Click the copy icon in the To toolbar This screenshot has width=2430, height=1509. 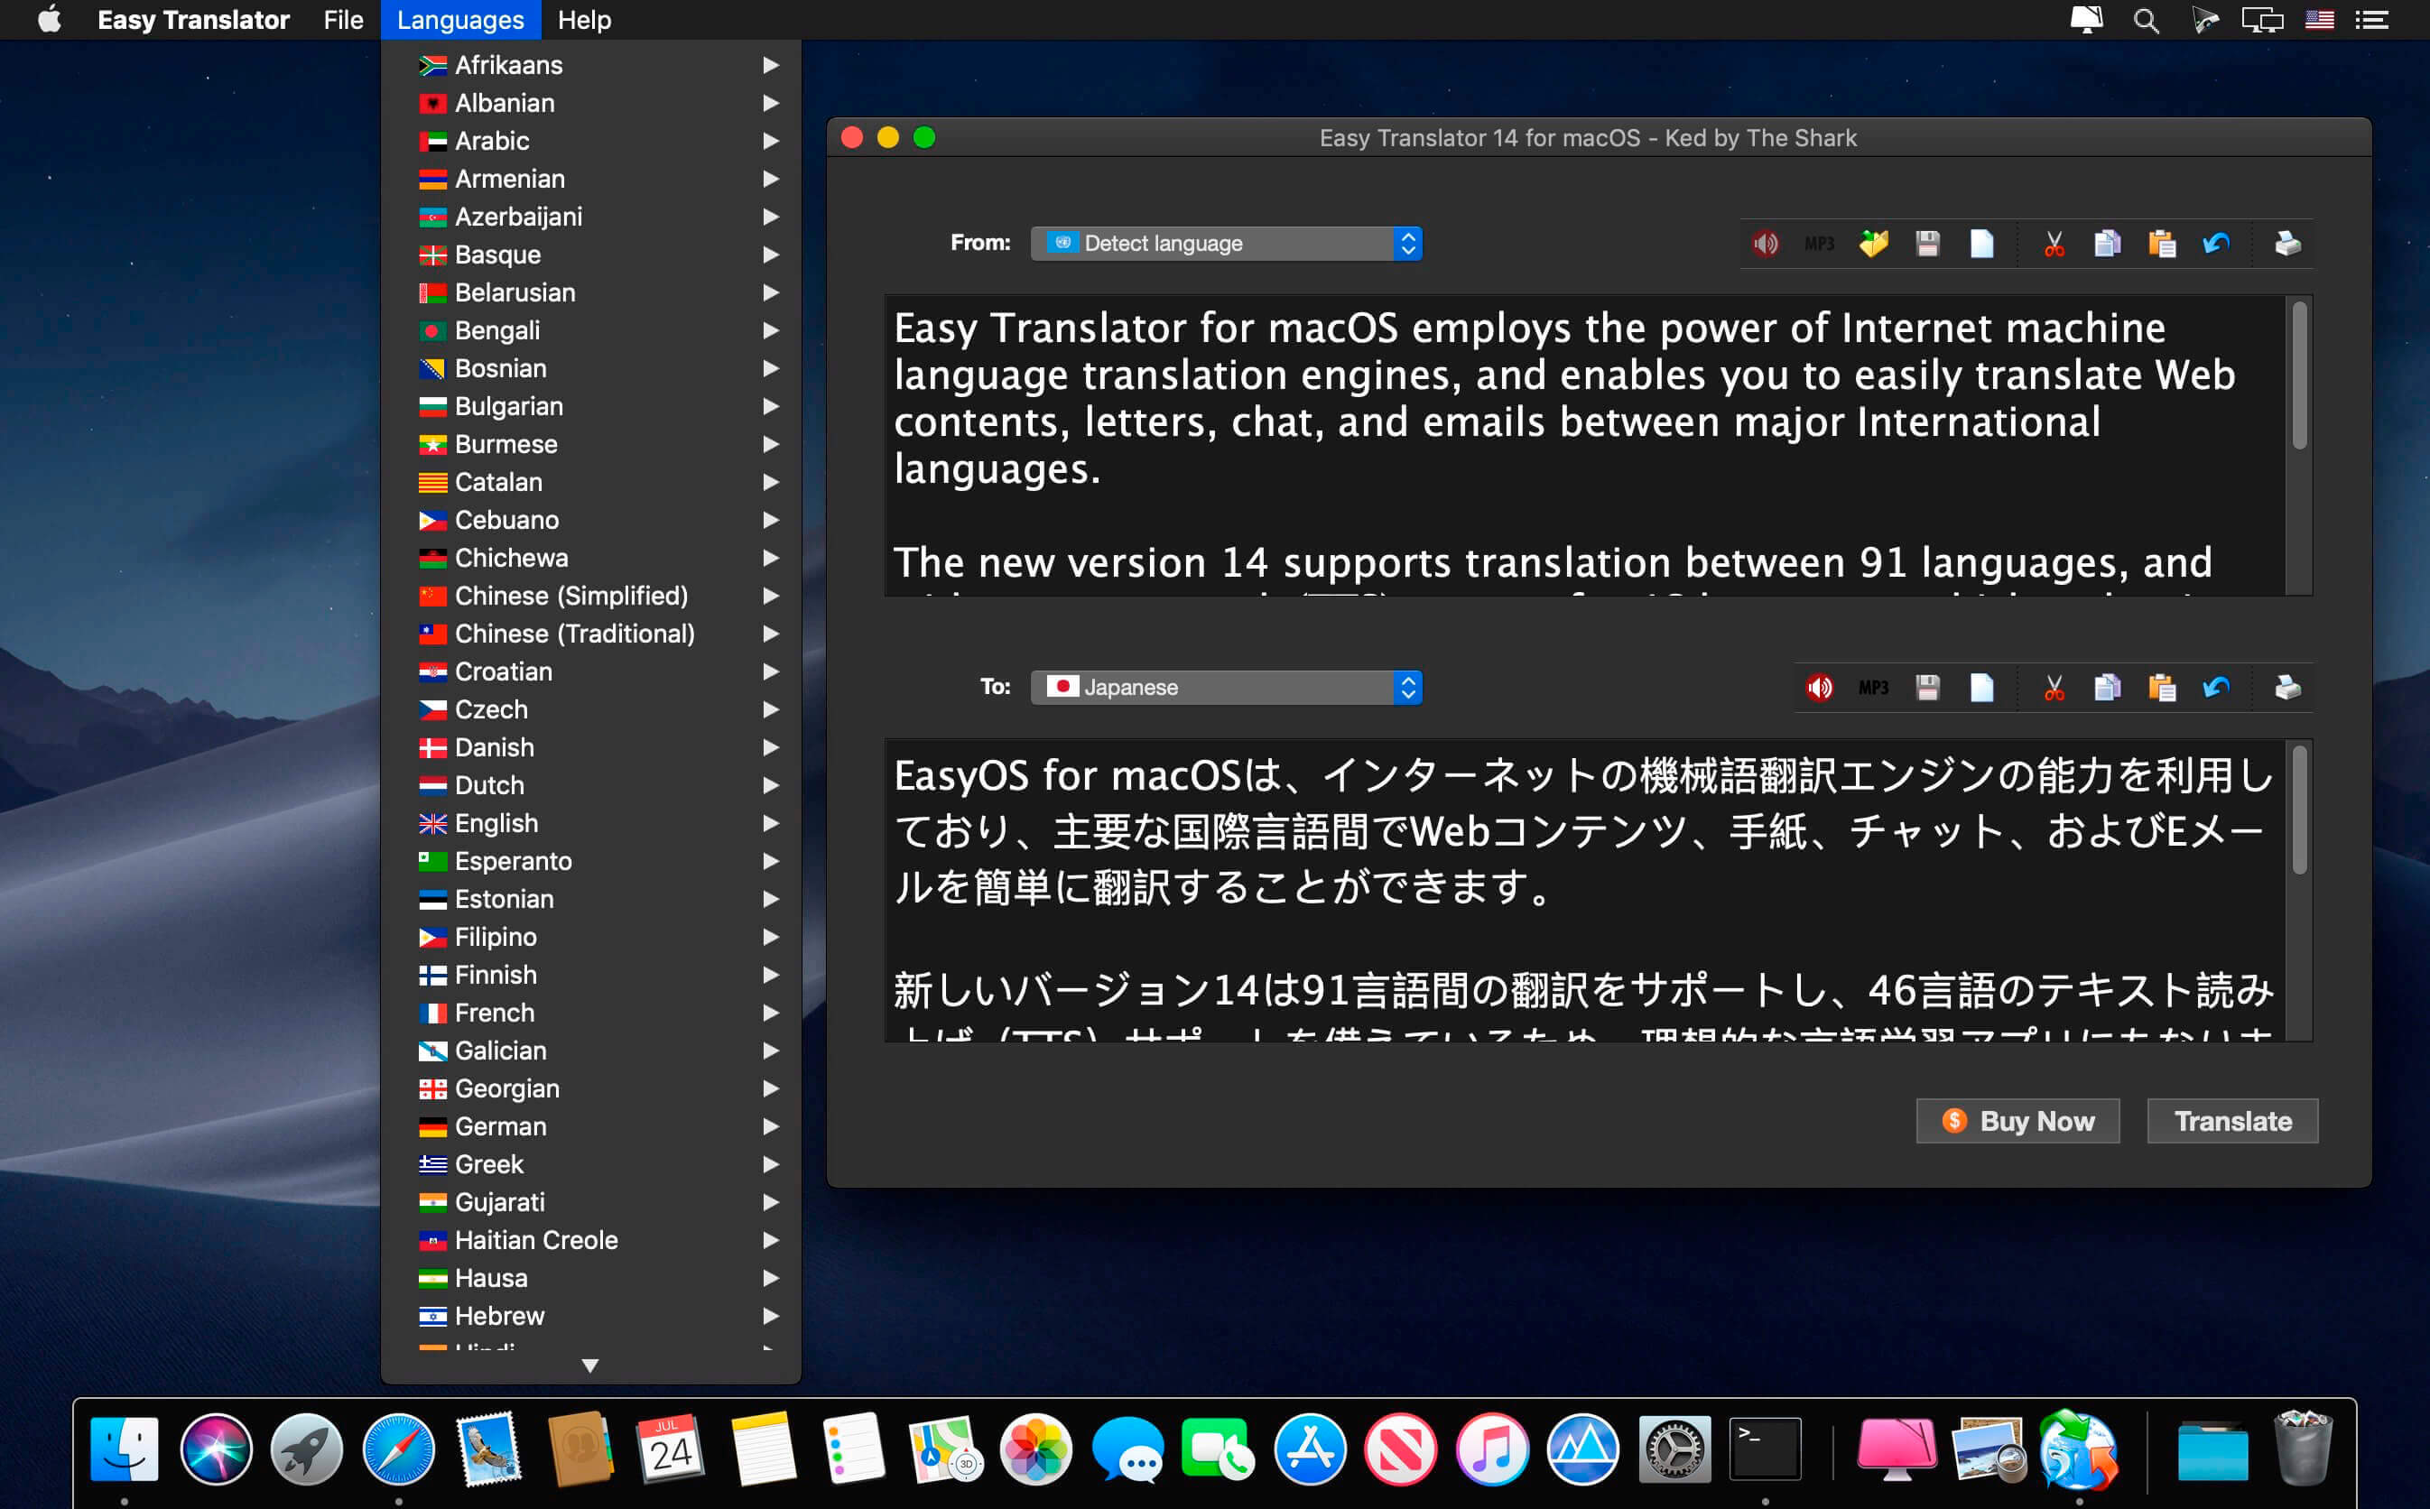(x=2108, y=687)
